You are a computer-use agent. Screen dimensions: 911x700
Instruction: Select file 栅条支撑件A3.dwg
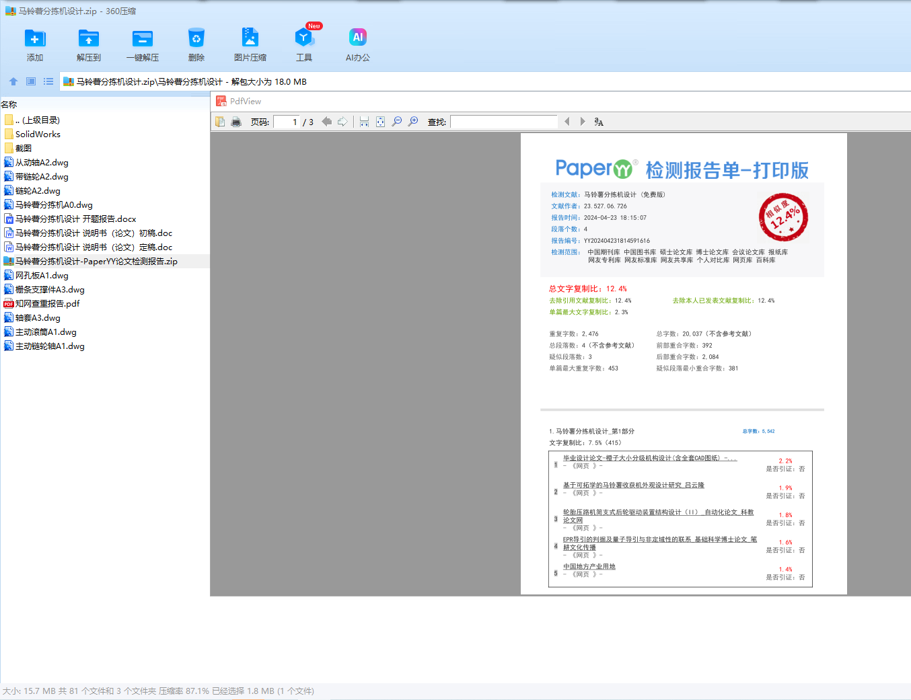point(44,290)
